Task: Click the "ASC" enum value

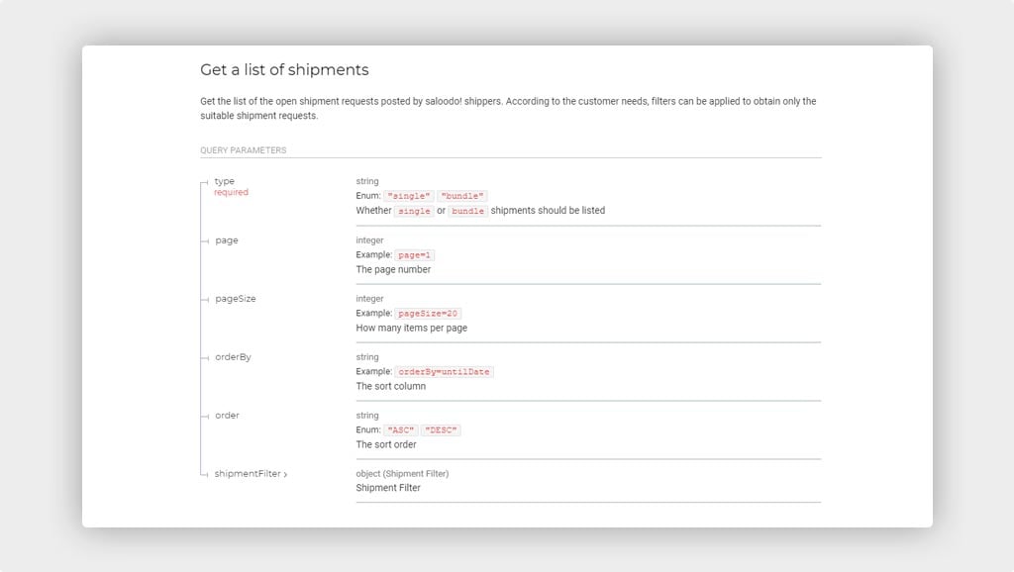Action: pos(401,429)
